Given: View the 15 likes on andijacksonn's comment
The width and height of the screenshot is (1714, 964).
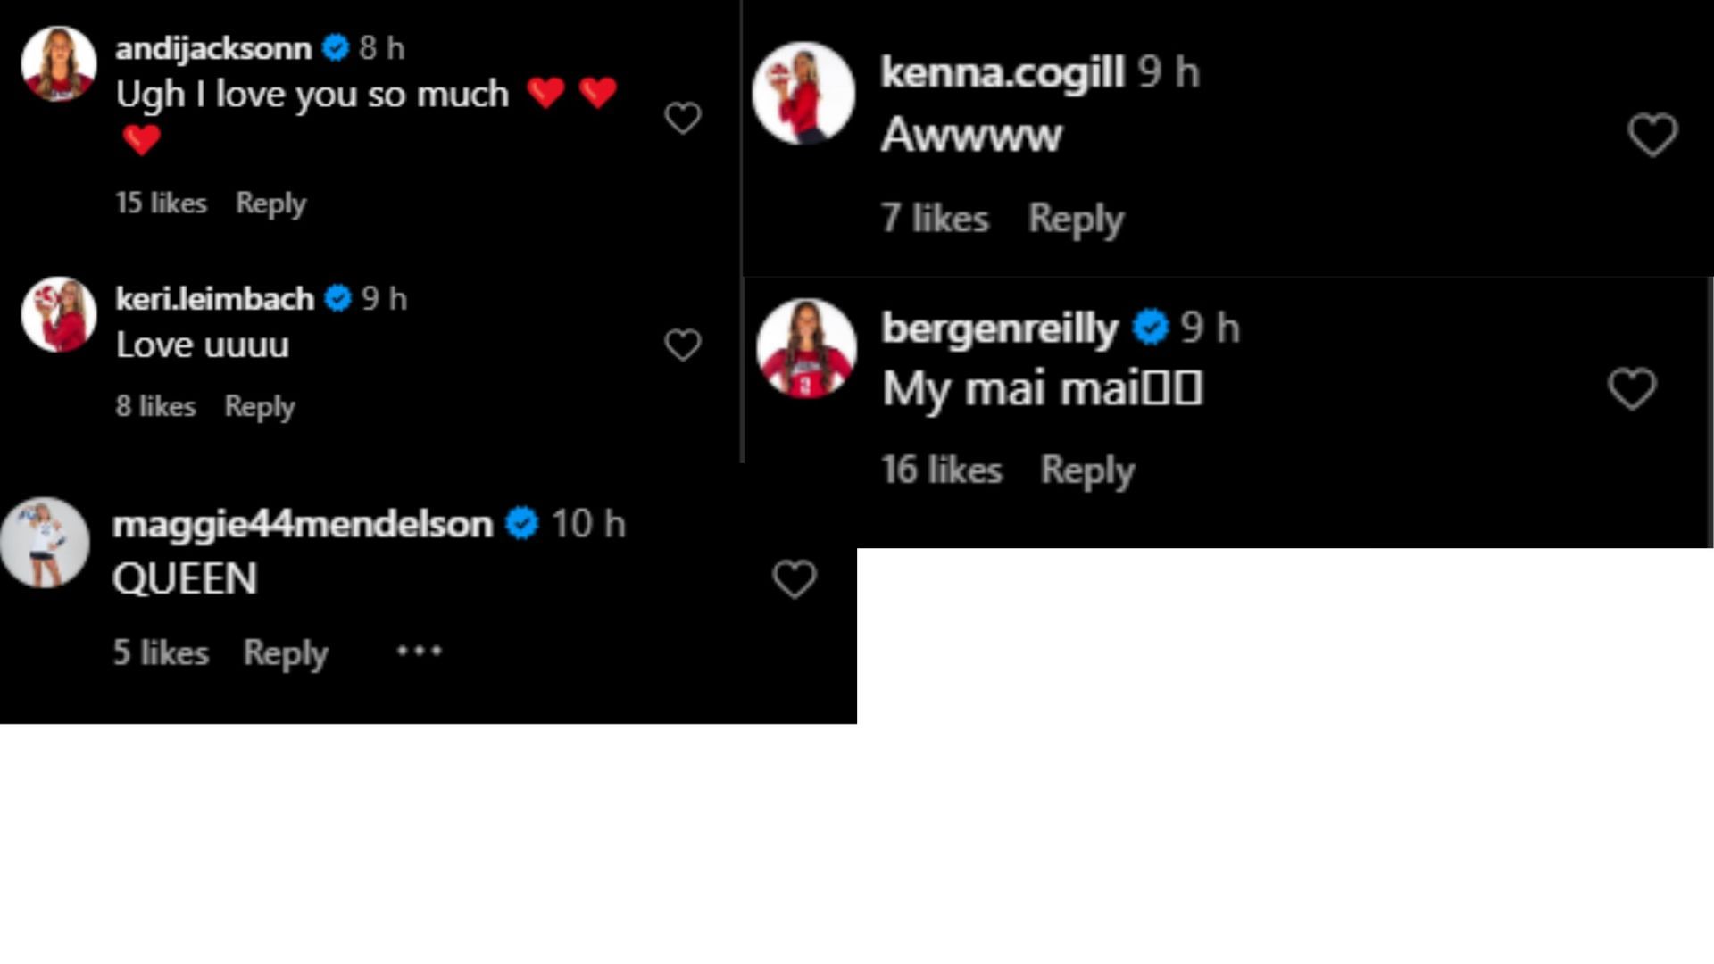Looking at the screenshot, I should click(x=161, y=204).
